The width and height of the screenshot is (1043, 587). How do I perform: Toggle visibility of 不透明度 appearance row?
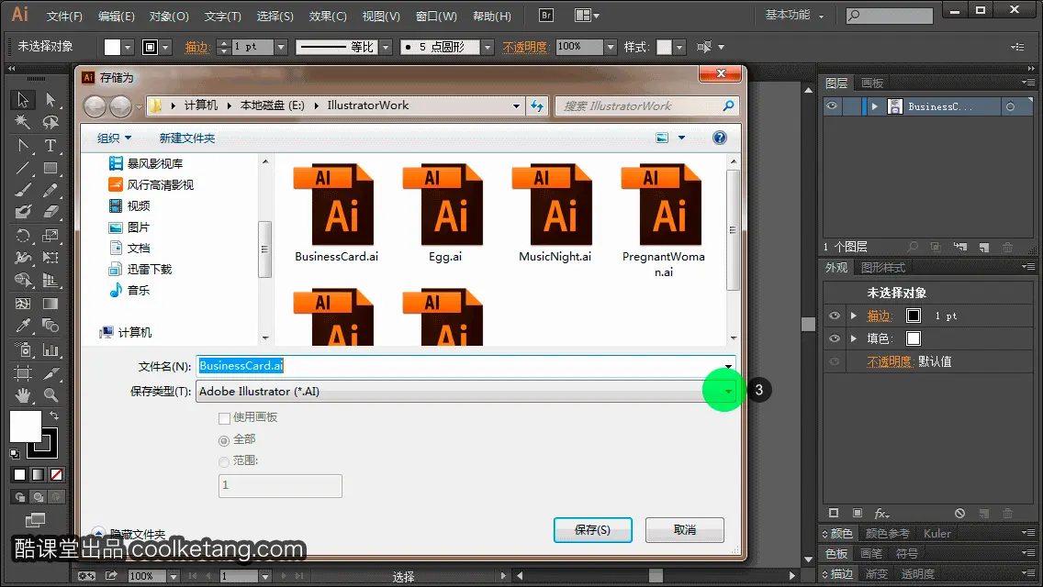tap(835, 361)
